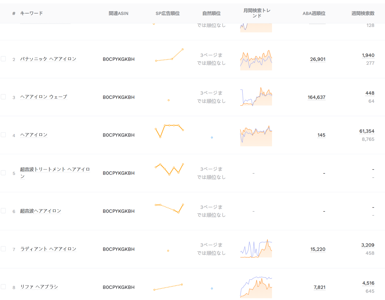This screenshot has width=385, height=300.
Task: Sort by the SP広告順位 column header
Action: (x=168, y=13)
